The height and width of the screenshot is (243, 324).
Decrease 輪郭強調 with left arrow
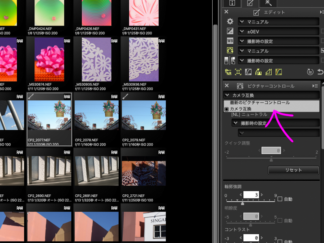[x=241, y=195]
